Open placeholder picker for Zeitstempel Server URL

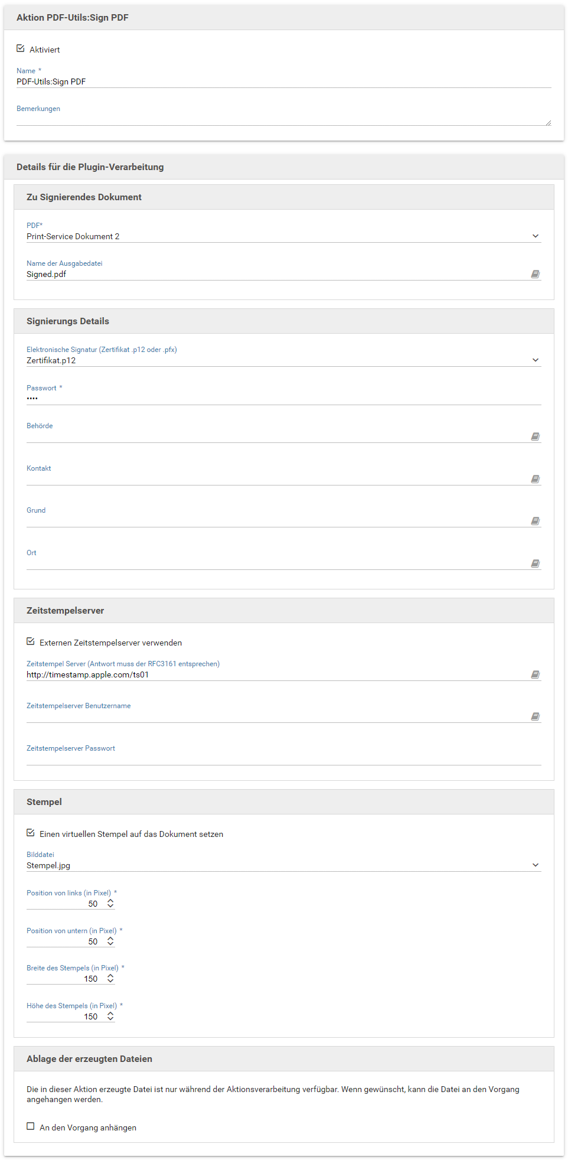tap(535, 675)
